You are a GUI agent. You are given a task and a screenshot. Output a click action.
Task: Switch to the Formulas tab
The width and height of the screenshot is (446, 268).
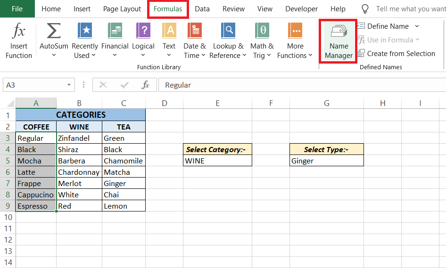pos(168,9)
